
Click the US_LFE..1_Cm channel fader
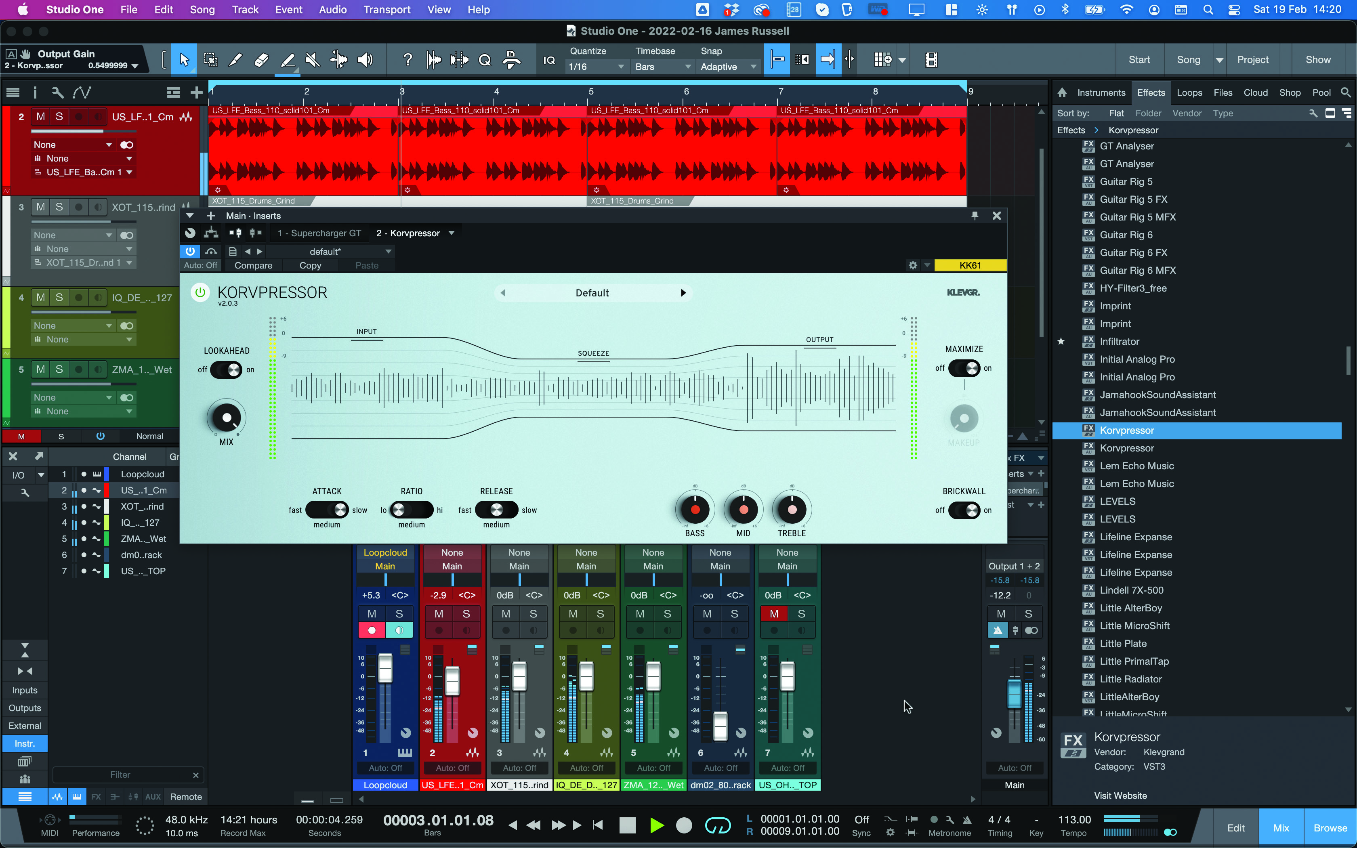pyautogui.click(x=452, y=680)
